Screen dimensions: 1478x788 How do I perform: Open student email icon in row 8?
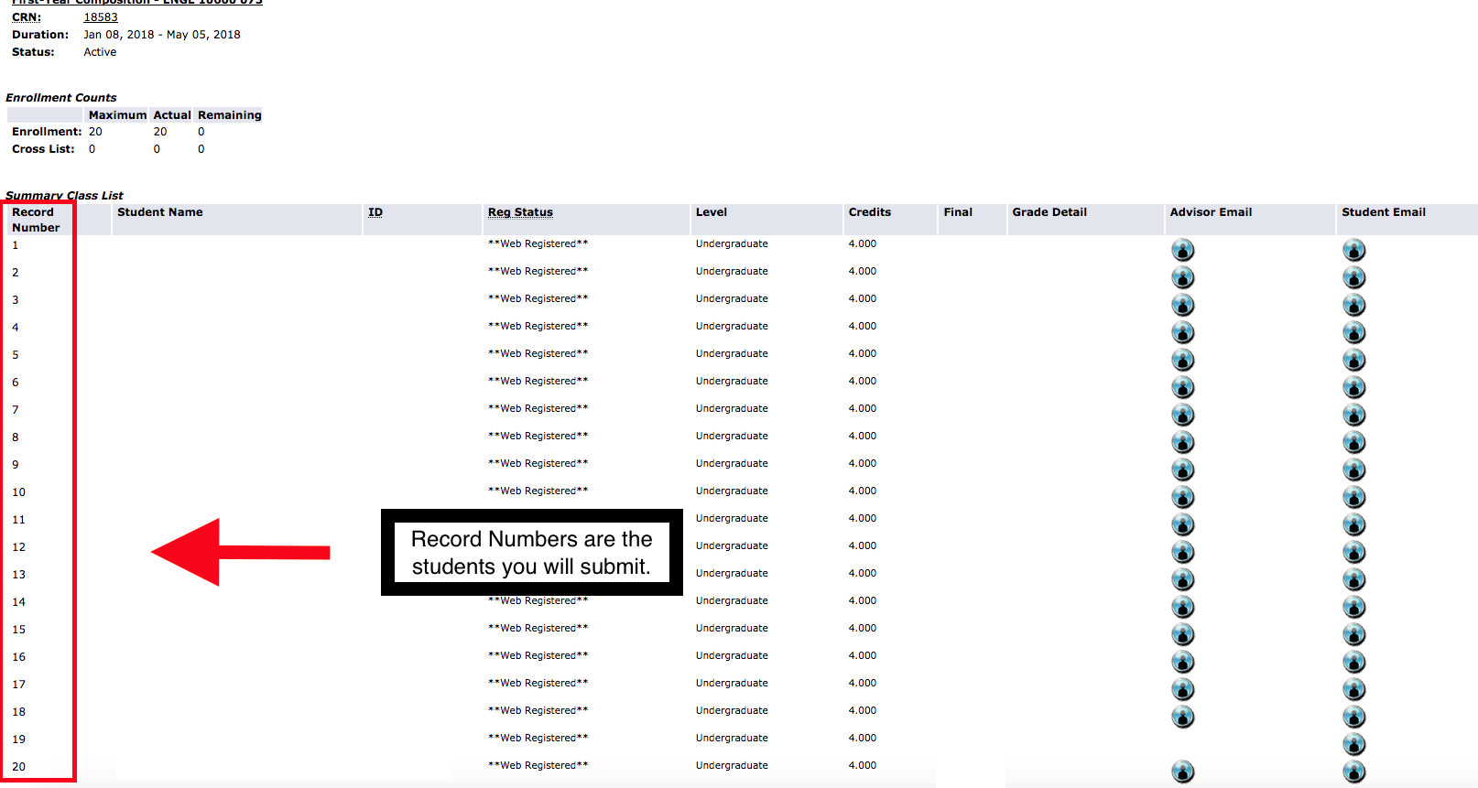pyautogui.click(x=1353, y=442)
